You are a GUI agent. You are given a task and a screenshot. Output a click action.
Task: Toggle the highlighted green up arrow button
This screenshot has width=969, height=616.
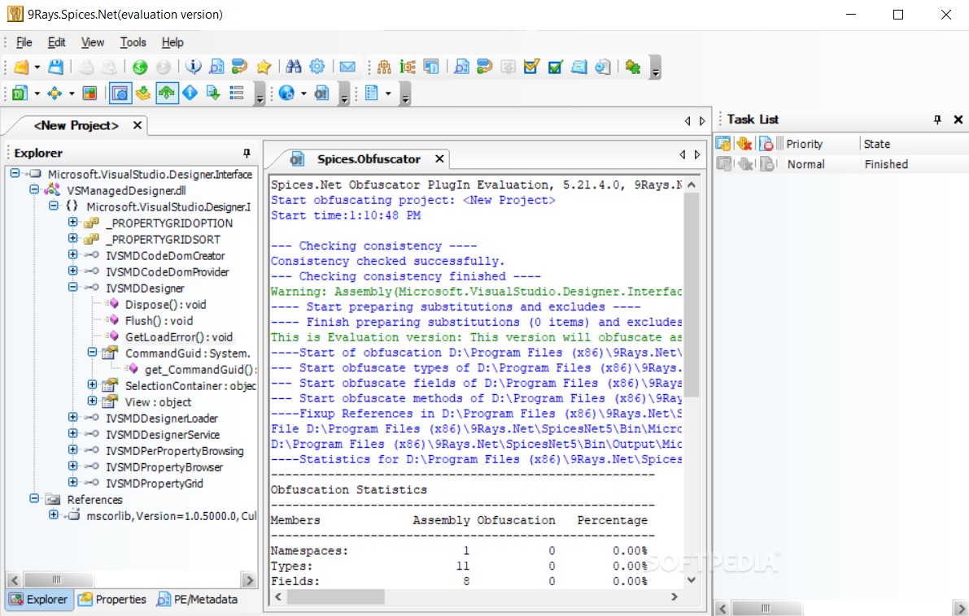[167, 93]
